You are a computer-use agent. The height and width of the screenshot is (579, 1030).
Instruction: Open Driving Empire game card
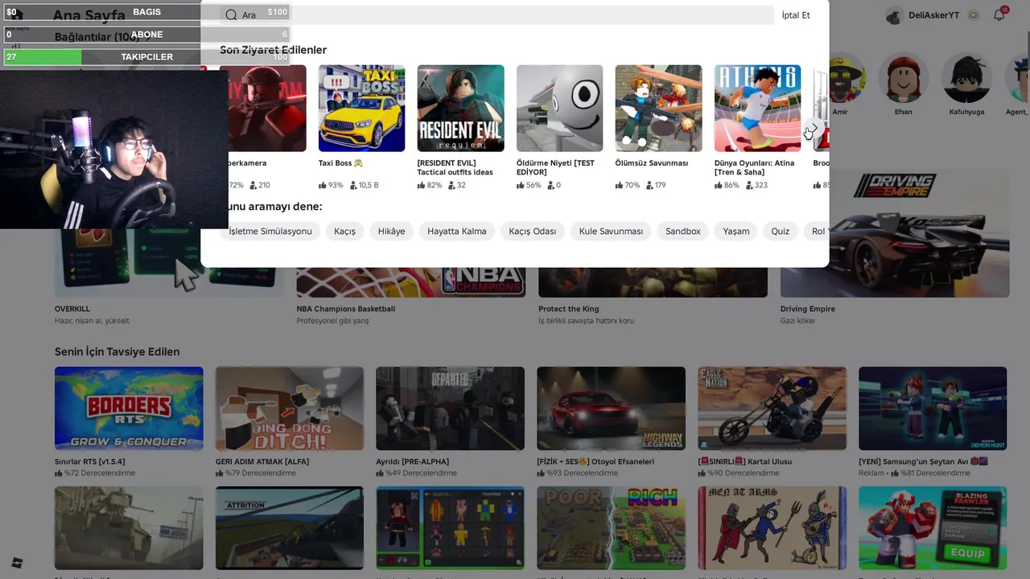pos(895,233)
